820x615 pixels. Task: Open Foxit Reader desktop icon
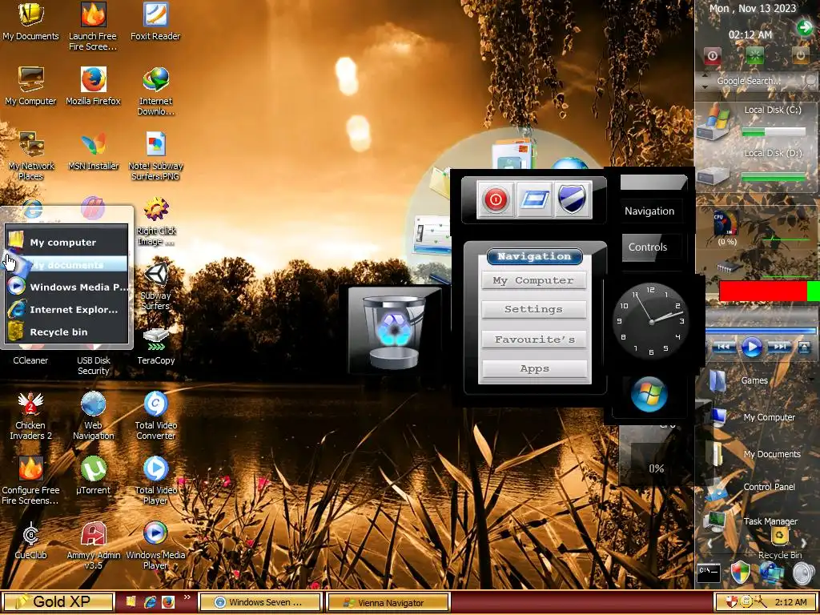tap(155, 22)
